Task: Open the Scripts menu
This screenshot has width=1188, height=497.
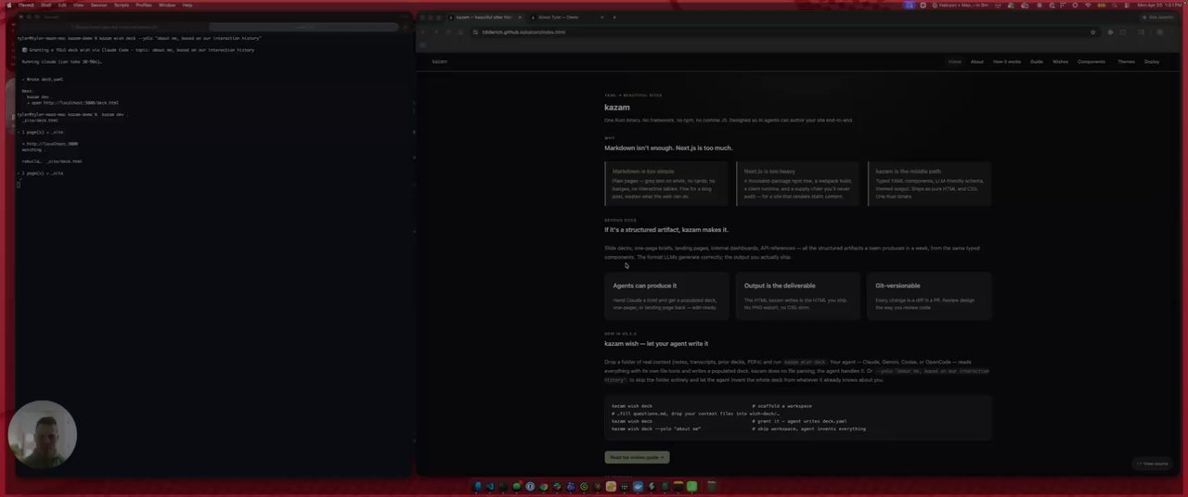Action: (122, 5)
